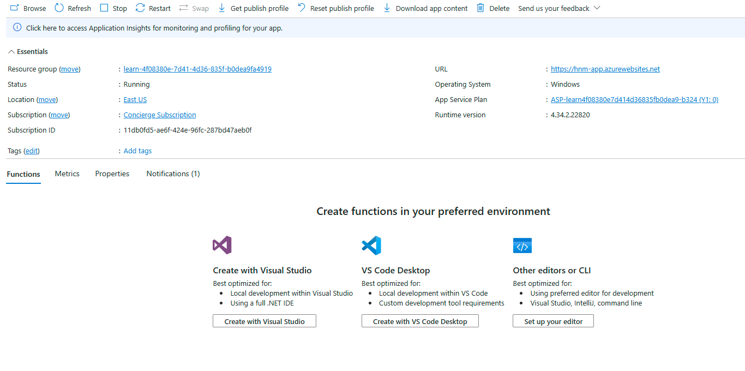Collapse the Essentials section
745x371 pixels.
(28, 51)
